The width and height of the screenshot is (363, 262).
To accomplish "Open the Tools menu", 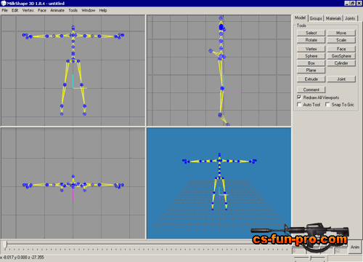I will tap(73, 10).
